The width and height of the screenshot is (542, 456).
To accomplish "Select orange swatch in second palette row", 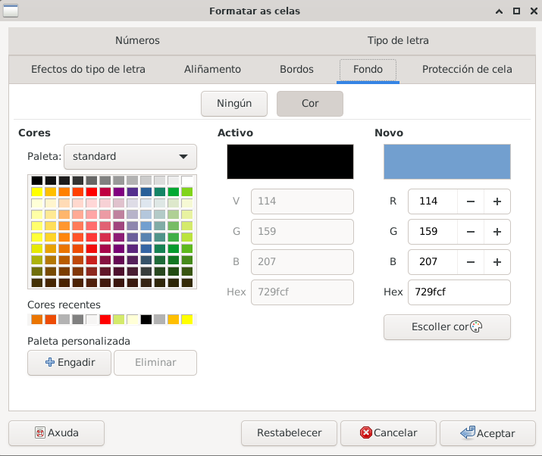I will (64, 192).
